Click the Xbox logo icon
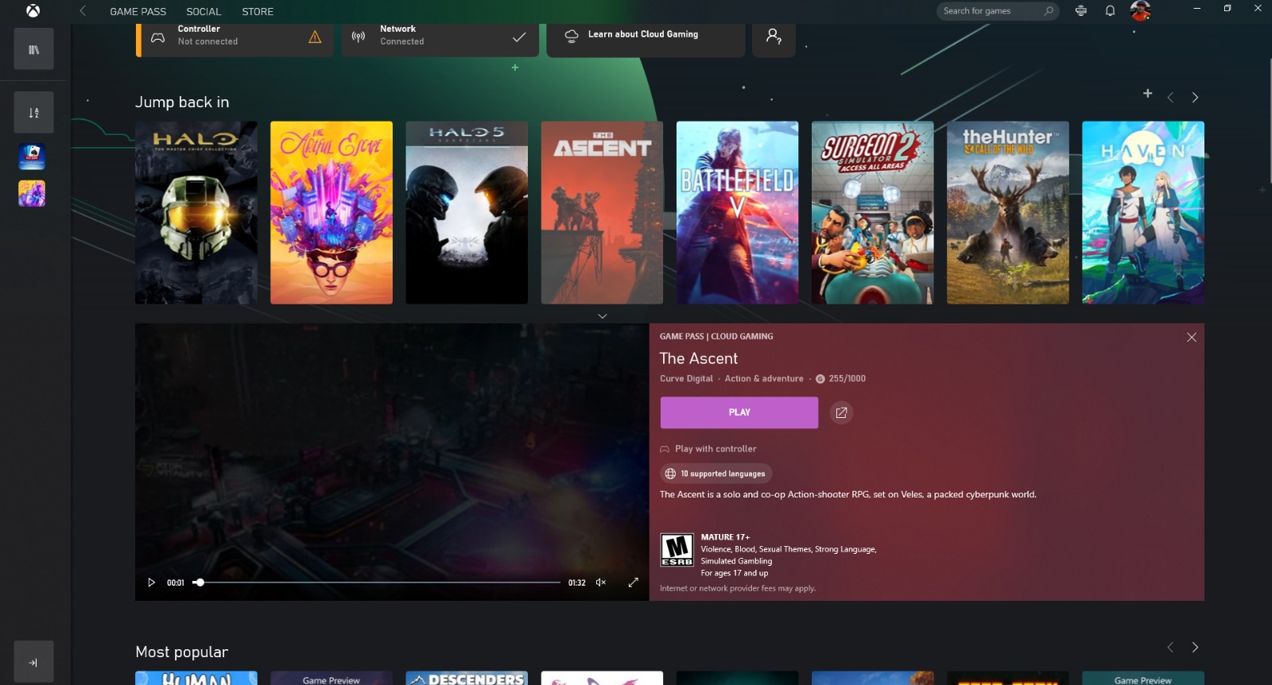Screen dimensions: 1272x685 [33, 11]
